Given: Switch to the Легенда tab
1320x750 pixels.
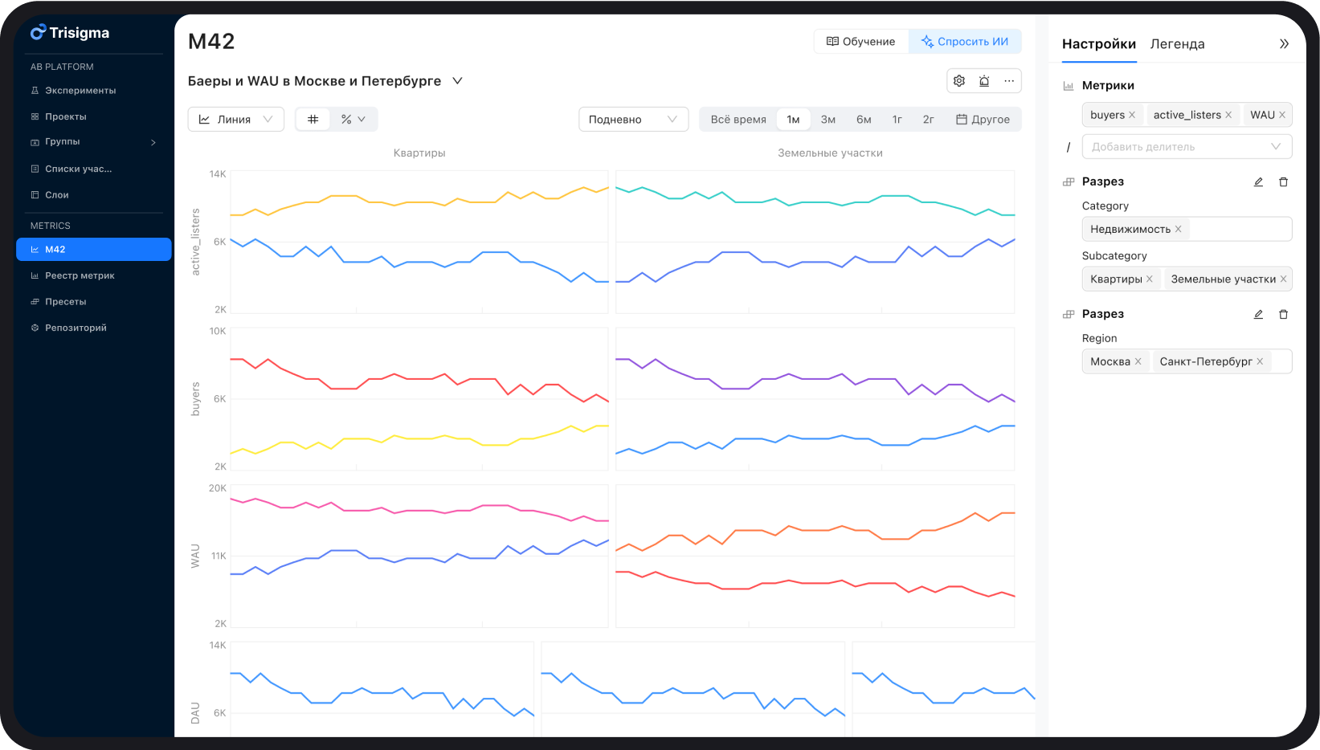Looking at the screenshot, I should [x=1177, y=44].
